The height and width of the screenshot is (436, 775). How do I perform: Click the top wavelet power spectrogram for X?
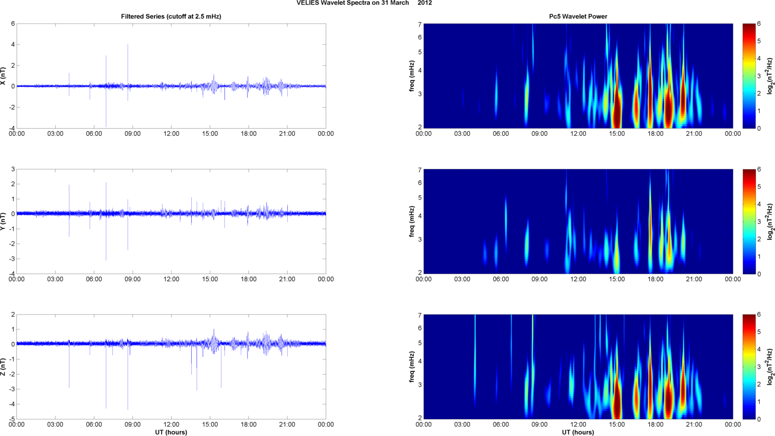(x=578, y=76)
